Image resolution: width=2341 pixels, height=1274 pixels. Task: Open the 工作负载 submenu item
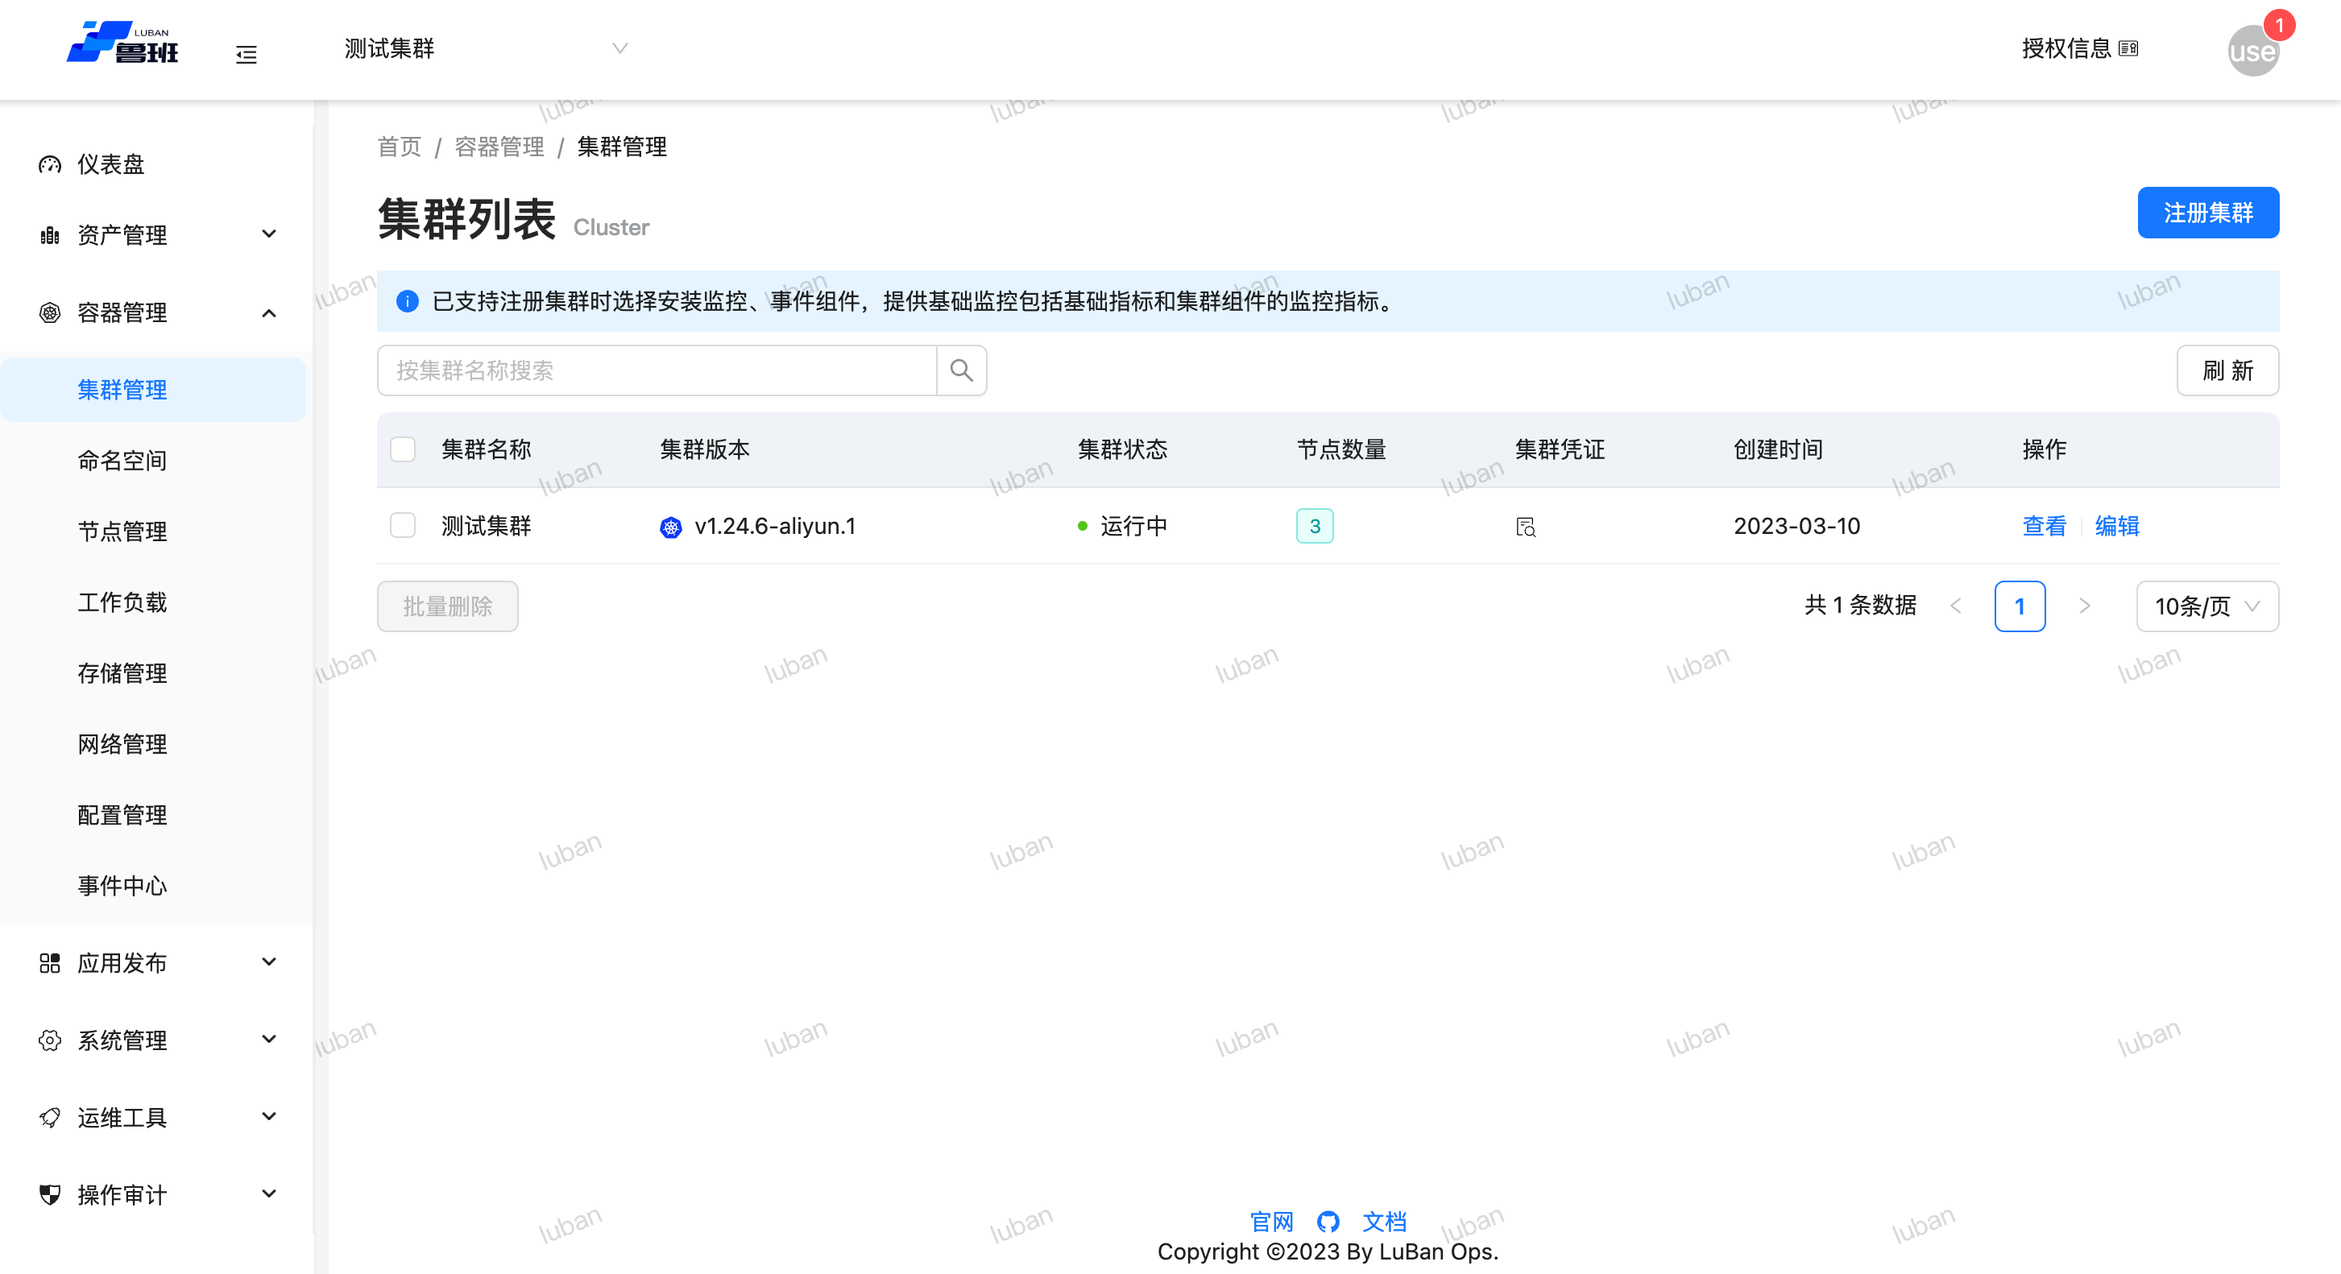click(x=122, y=602)
